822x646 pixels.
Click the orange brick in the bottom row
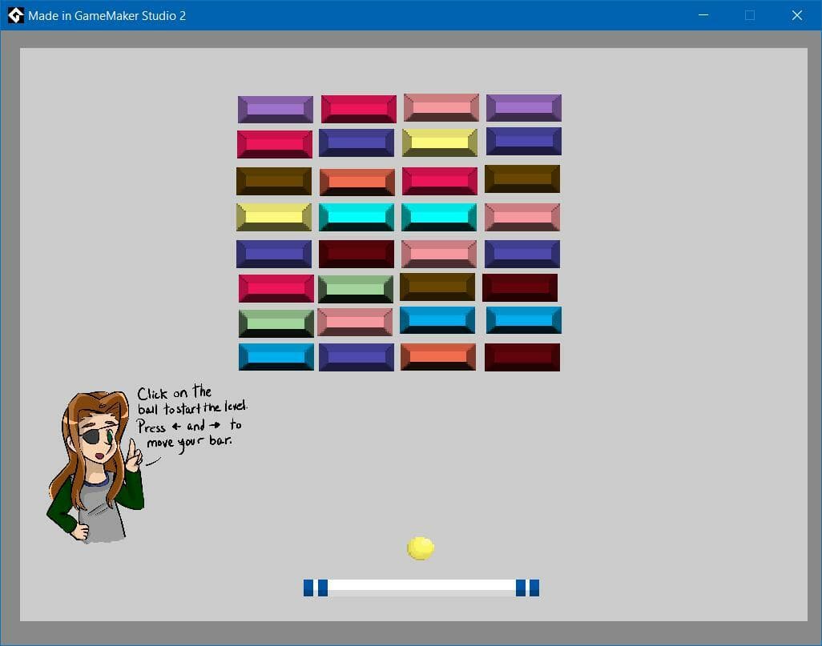point(438,357)
